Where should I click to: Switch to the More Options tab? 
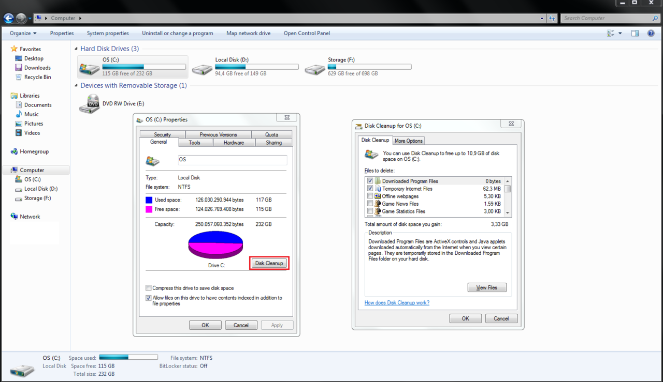[408, 141]
